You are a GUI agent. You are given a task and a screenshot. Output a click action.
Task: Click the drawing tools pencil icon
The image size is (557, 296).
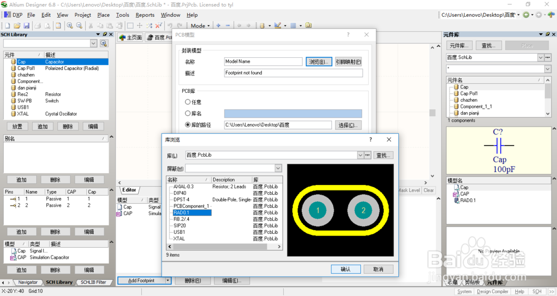[x=278, y=26]
